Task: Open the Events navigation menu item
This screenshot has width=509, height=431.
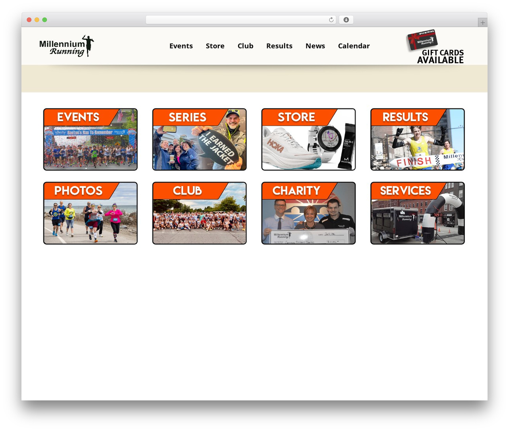Action: [x=181, y=46]
